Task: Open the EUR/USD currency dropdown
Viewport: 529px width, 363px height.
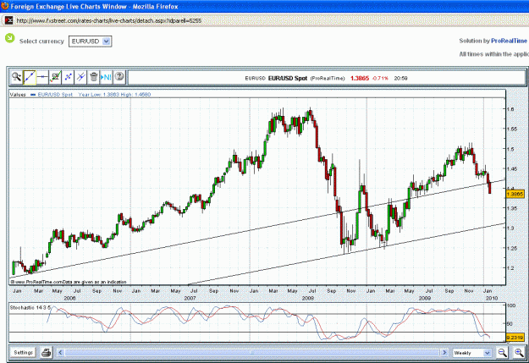Action: [x=90, y=41]
